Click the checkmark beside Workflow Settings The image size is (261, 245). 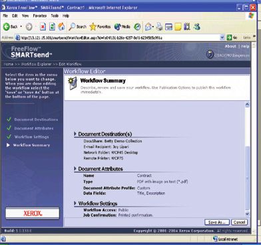click(x=9, y=136)
